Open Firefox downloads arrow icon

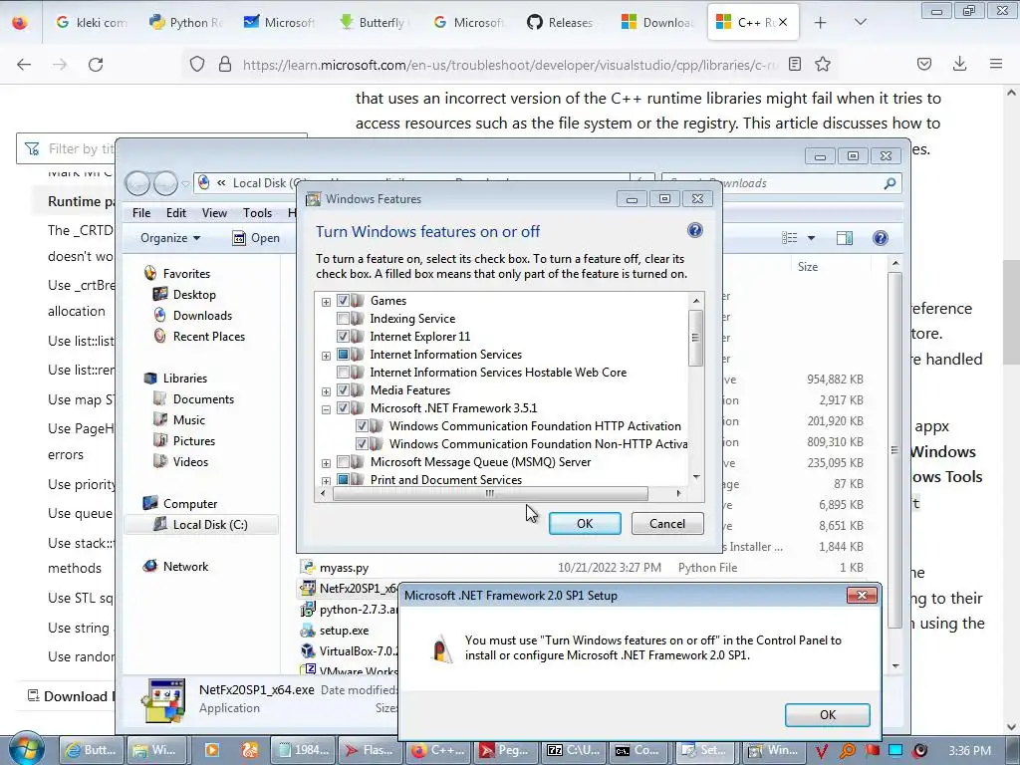959,64
